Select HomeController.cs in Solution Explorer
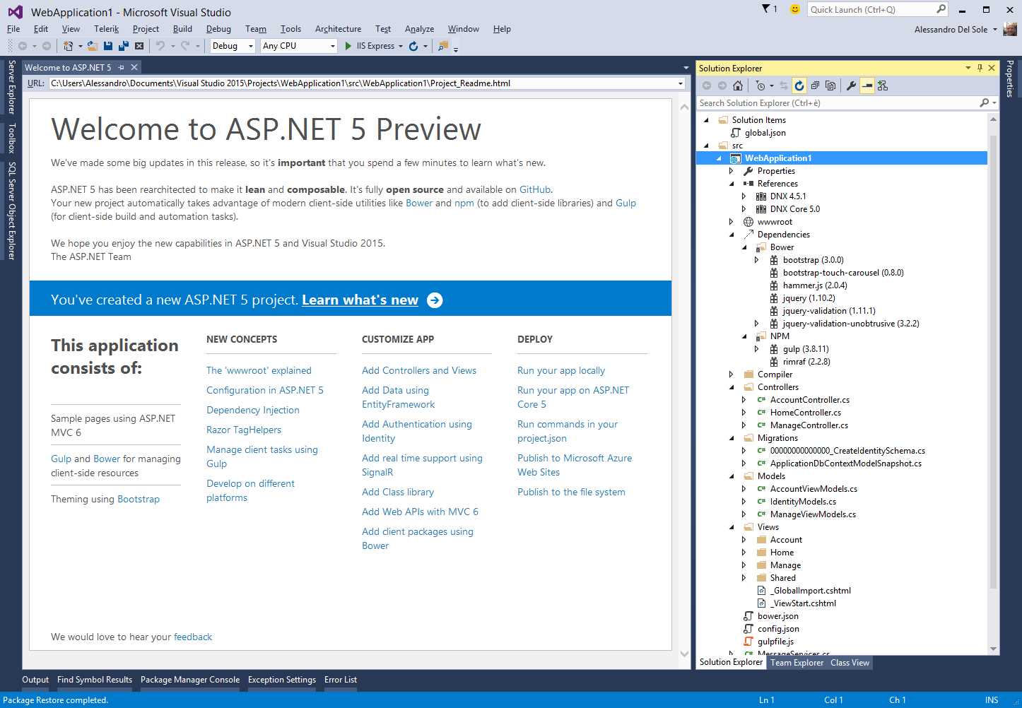The height and width of the screenshot is (708, 1022). click(x=806, y=413)
